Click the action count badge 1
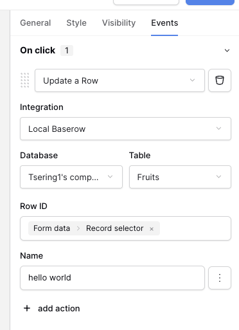 67,51
